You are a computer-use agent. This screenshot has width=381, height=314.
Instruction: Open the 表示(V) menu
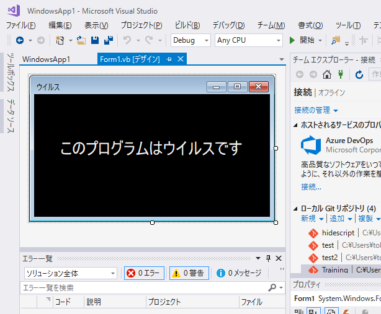tap(96, 25)
